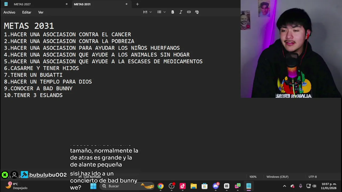Open File Explorer from the taskbar
The image size is (342, 192).
(193, 186)
